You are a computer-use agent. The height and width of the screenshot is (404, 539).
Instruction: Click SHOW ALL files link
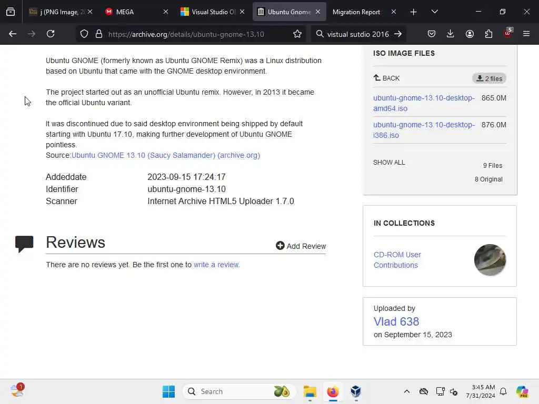click(x=389, y=162)
